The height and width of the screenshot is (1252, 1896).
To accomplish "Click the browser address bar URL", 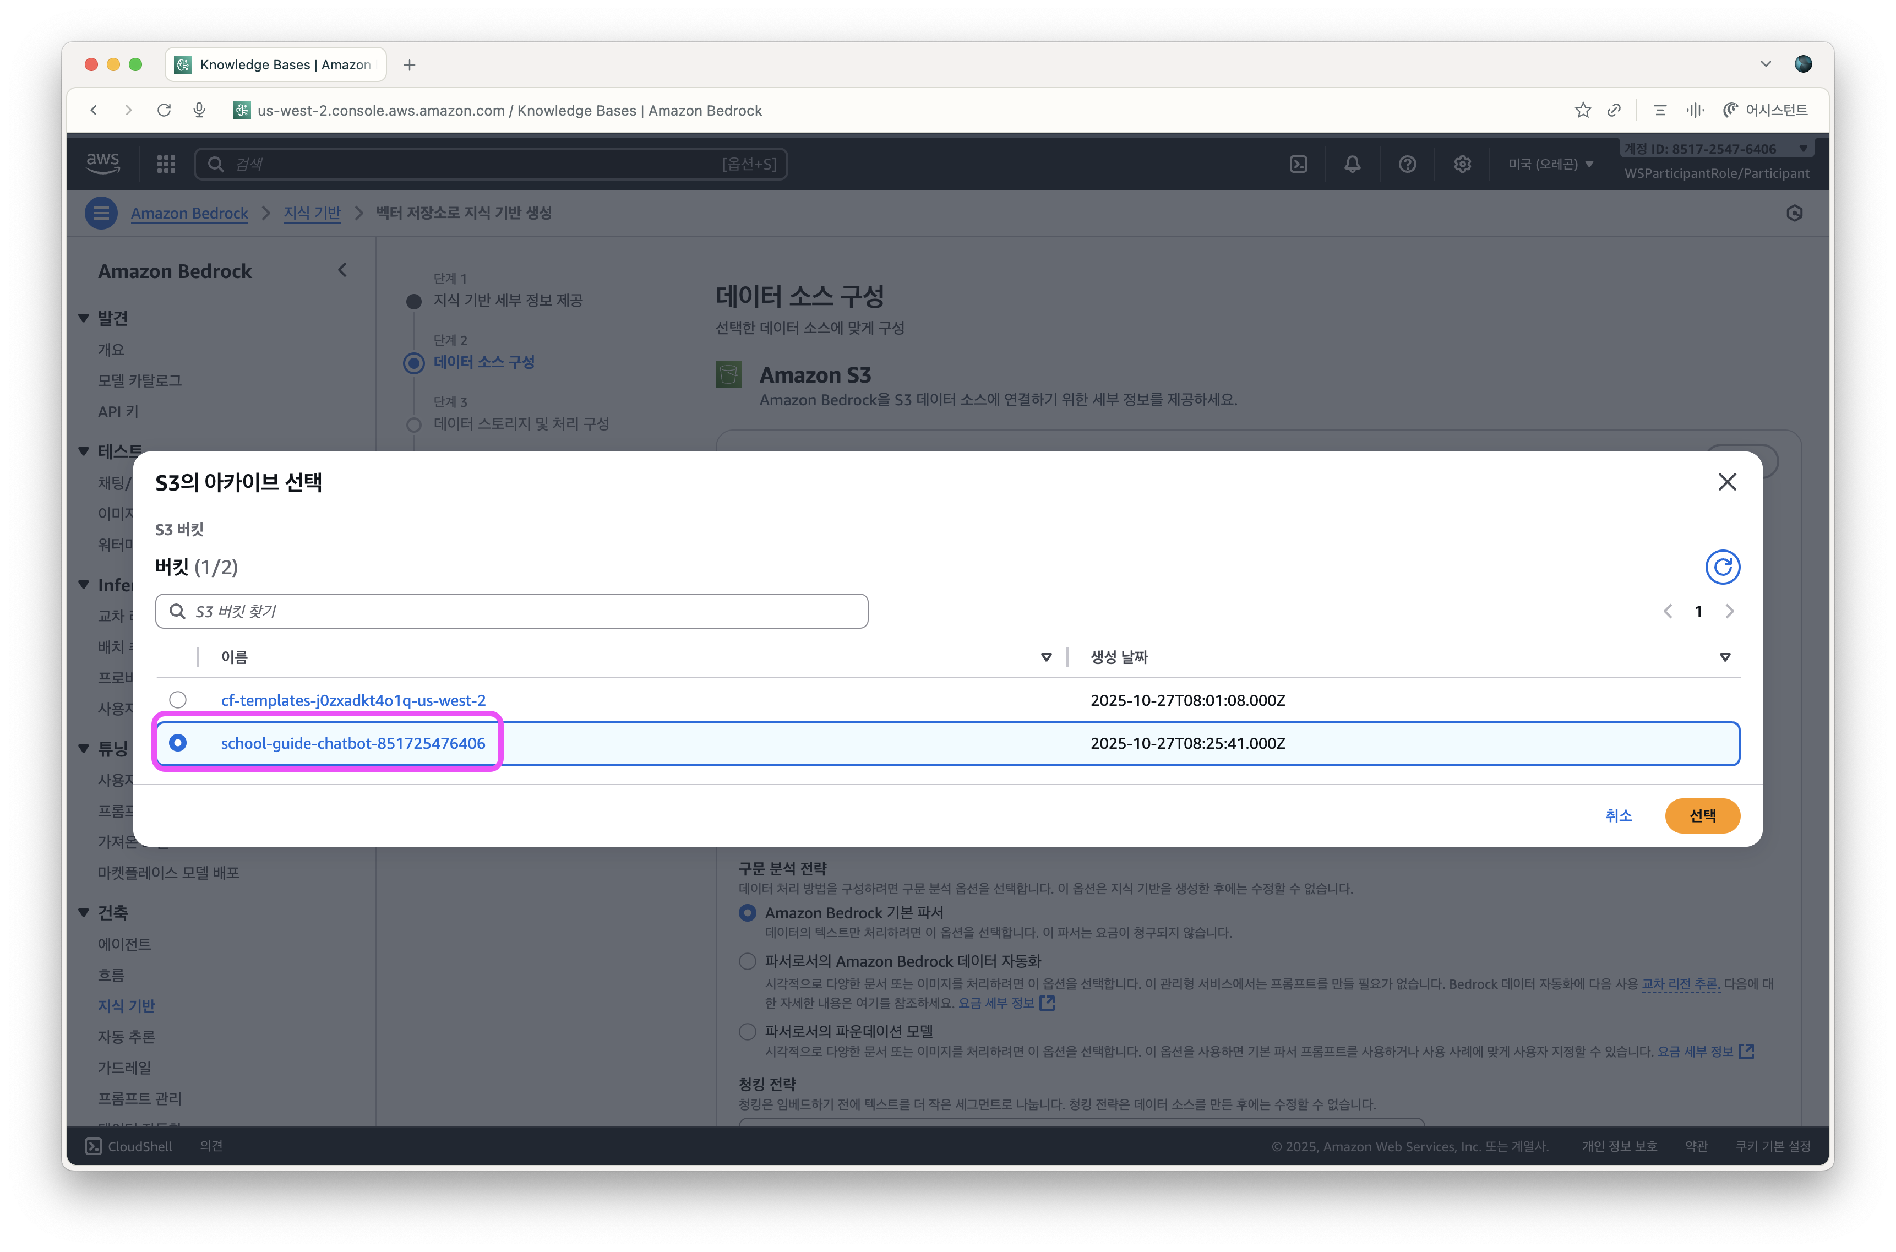I will point(509,110).
